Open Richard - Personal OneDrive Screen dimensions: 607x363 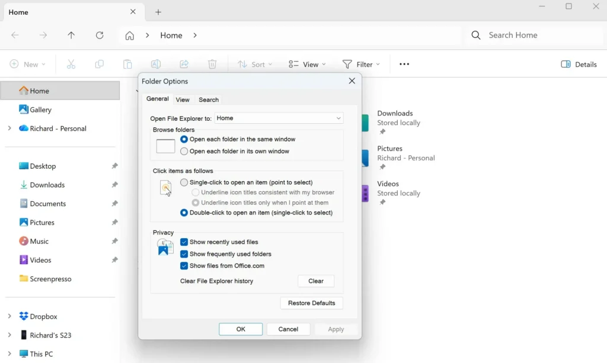click(58, 129)
